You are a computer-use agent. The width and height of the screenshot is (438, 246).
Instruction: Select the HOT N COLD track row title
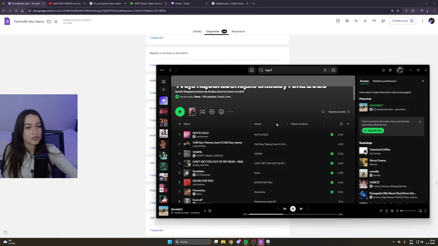click(x=201, y=133)
